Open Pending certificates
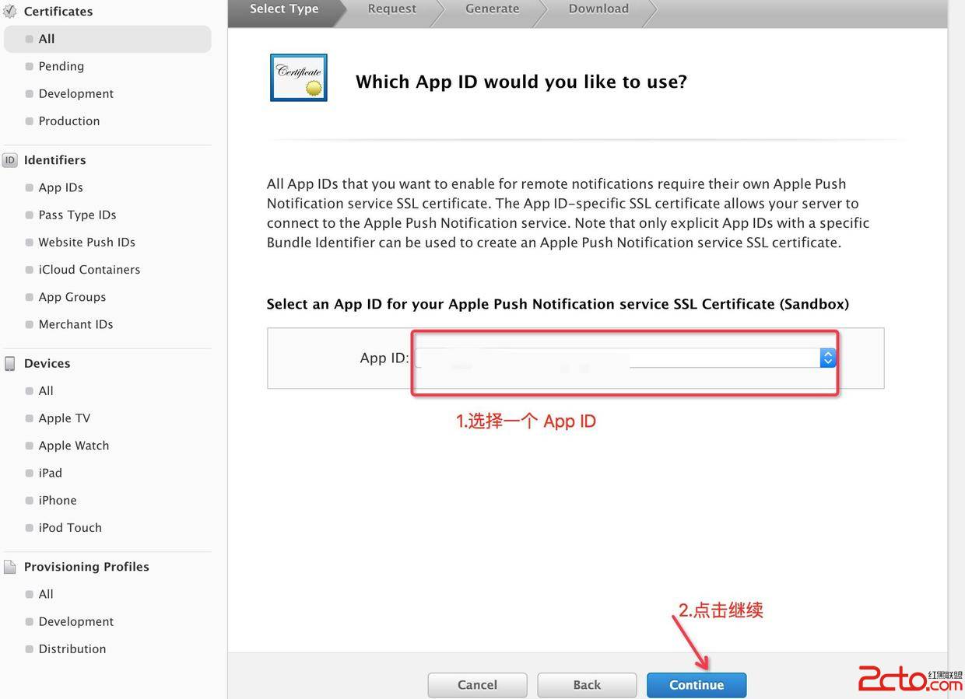 pyautogui.click(x=61, y=66)
